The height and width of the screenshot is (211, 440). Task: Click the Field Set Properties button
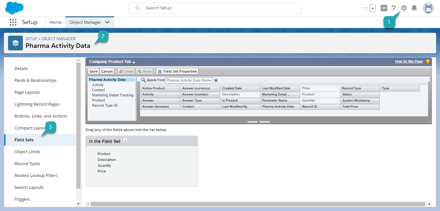[x=177, y=71]
